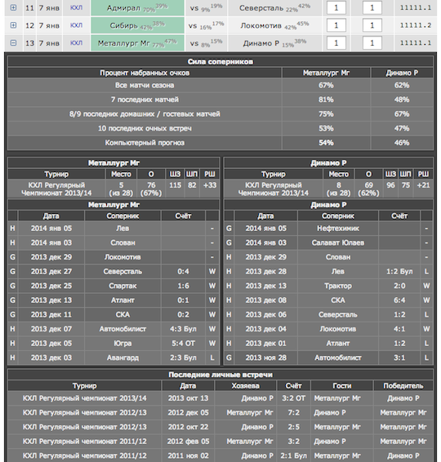Click the forecast code 11111.2
Image resolution: width=441 pixels, height=462 pixels.
click(416, 25)
